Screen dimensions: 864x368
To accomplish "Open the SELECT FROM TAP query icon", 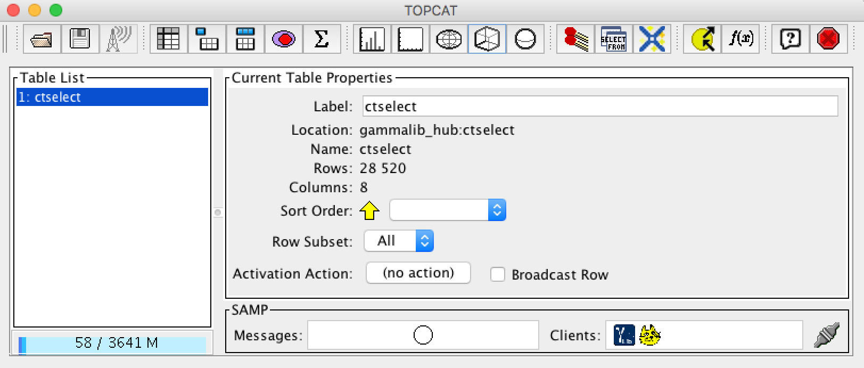I will (614, 39).
